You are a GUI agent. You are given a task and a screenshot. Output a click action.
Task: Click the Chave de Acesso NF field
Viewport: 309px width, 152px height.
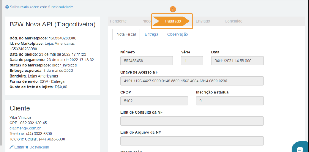192,81
